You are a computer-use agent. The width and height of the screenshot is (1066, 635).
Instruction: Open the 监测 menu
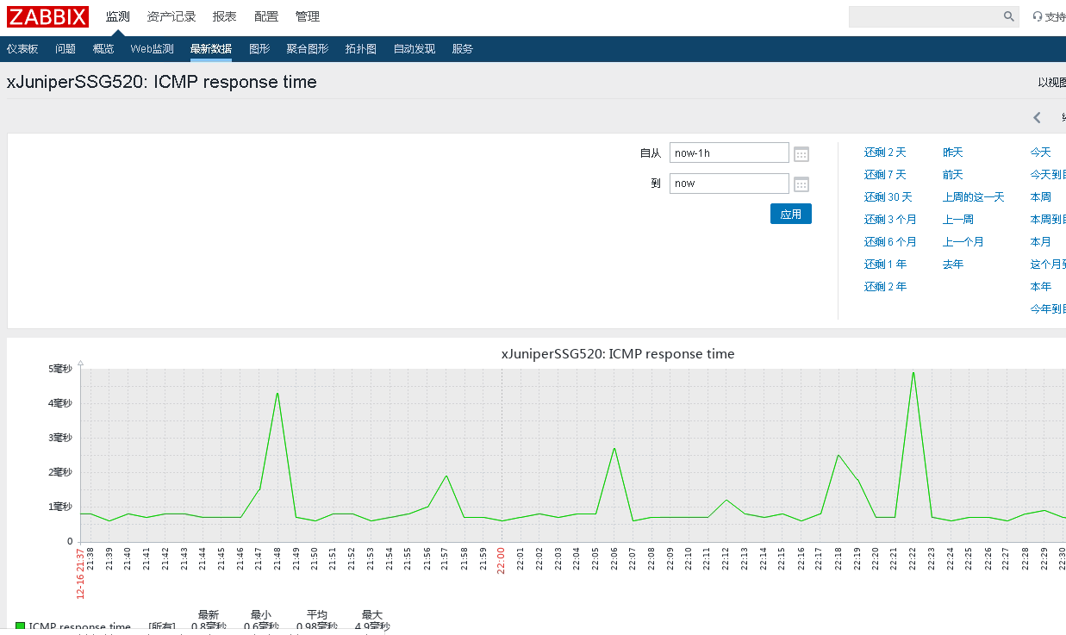coord(117,16)
